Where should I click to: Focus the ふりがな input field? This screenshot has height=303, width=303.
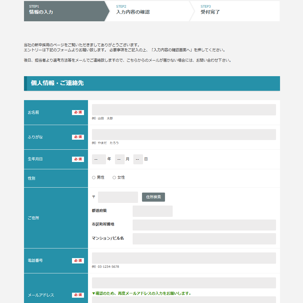(x=184, y=134)
